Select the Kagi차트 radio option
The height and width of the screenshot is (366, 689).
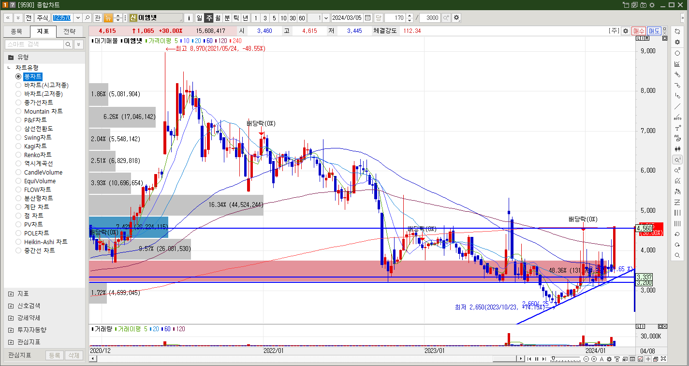[18, 146]
